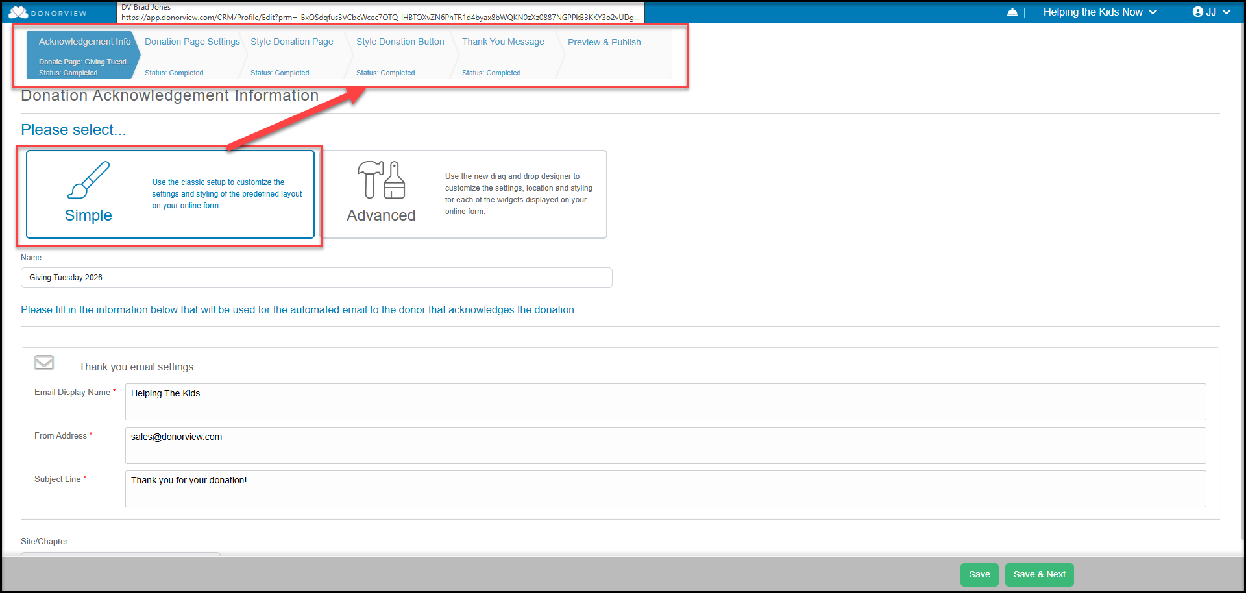
Task: Go to Donation Page Settings step
Action: click(192, 55)
